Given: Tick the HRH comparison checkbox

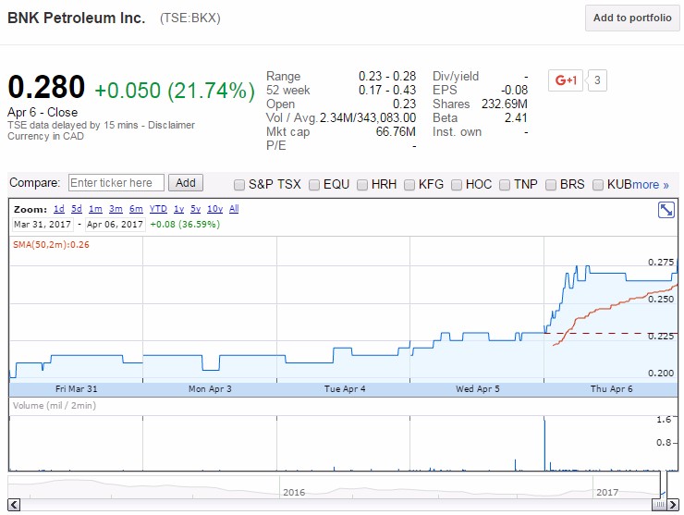Looking at the screenshot, I should 362,185.
